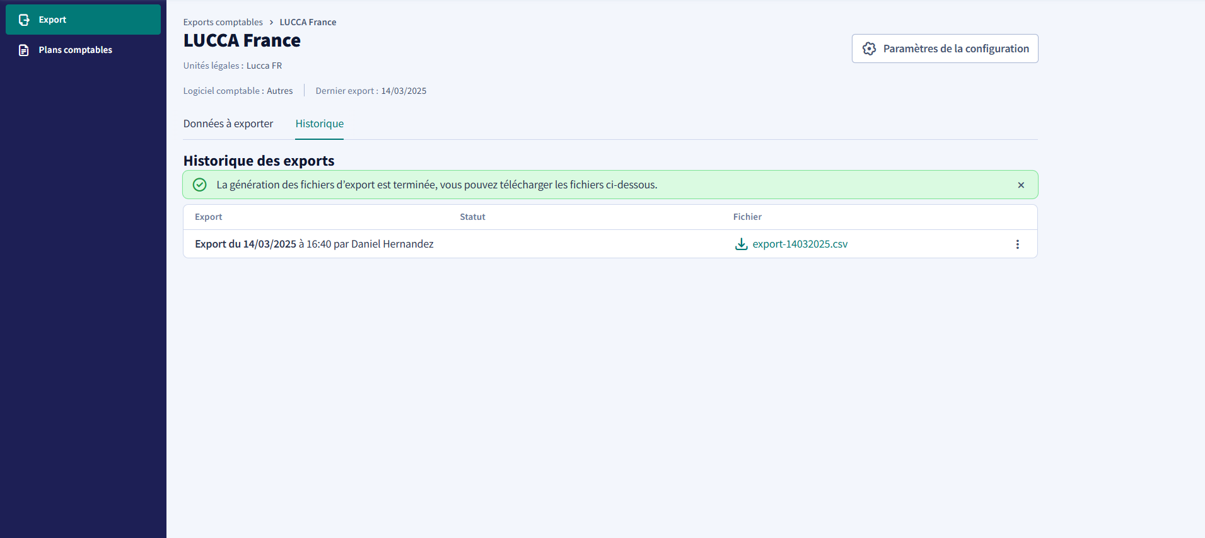Switch to Données à exporter tab

pyautogui.click(x=228, y=123)
